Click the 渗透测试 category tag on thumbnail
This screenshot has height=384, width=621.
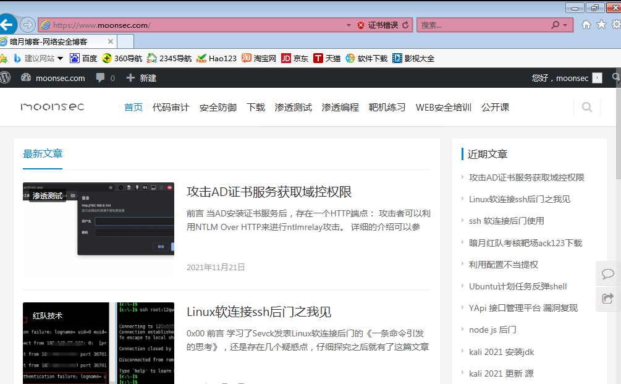(47, 196)
